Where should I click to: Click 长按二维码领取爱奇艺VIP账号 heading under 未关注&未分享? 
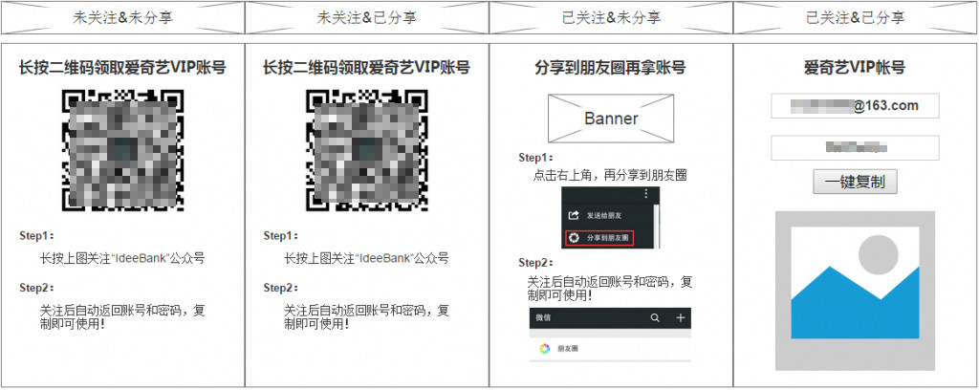point(122,67)
